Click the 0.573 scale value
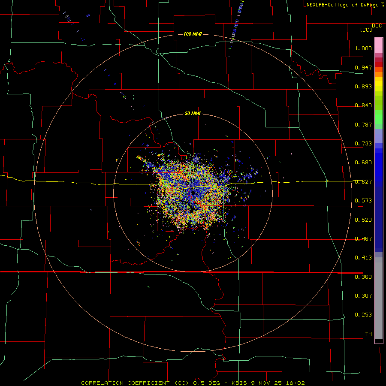Screen dimensions: 386x386 pos(363,201)
